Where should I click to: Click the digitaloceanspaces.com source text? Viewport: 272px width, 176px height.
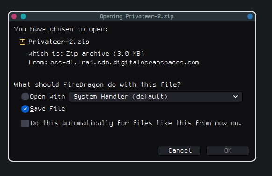pos(125,63)
